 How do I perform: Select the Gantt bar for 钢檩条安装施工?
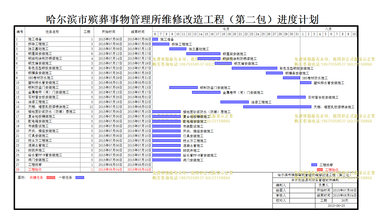click(x=274, y=73)
